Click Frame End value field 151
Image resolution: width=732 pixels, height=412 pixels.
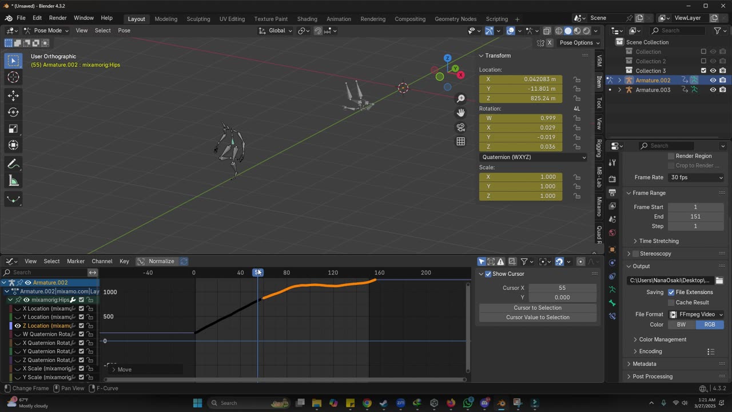click(696, 217)
